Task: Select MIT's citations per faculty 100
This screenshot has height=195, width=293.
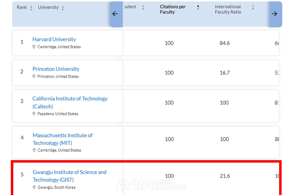Action: click(169, 139)
